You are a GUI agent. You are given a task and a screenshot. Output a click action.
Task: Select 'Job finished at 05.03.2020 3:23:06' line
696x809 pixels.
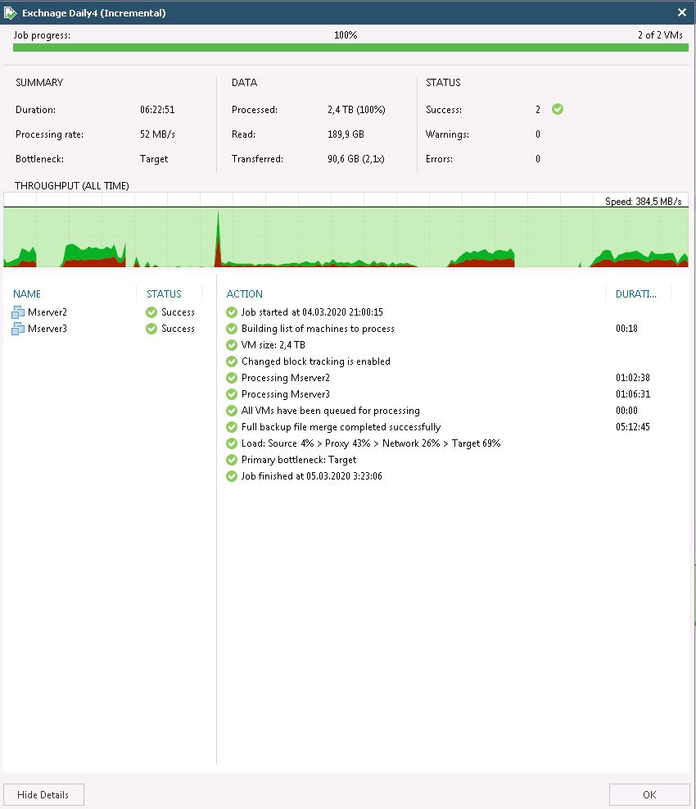311,477
